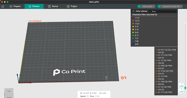Viewport: 187px width, 98px height.
Task: Open the Project tab
Action: tap(72, 6)
